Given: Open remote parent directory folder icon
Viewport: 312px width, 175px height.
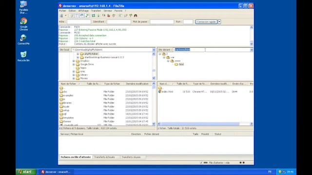Looking at the screenshot, I should 160,88.
